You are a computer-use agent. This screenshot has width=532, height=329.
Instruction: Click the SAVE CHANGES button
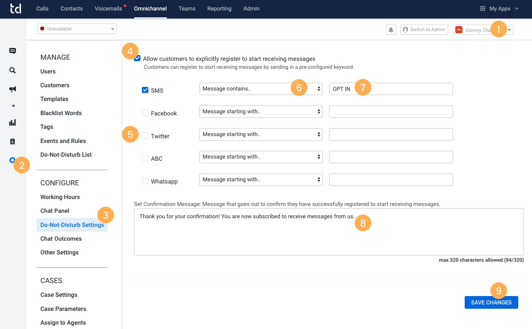(x=491, y=303)
